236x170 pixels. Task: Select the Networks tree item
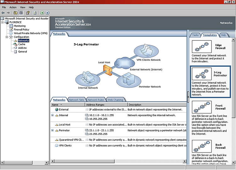[24, 41]
